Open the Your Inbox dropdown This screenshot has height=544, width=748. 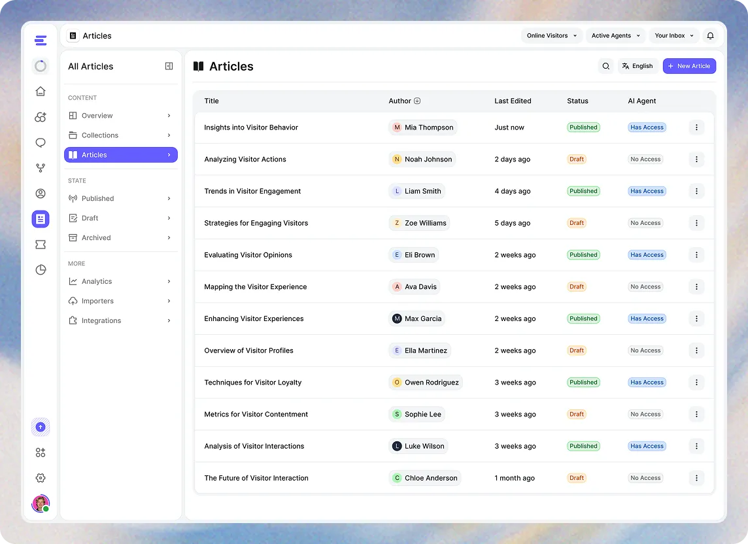click(674, 36)
